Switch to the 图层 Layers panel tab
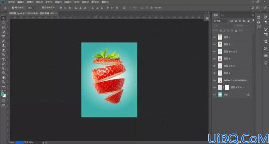The image size is (269, 144). 216,15
